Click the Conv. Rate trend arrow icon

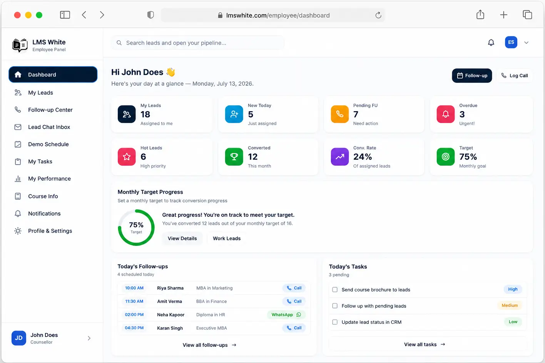click(x=340, y=157)
